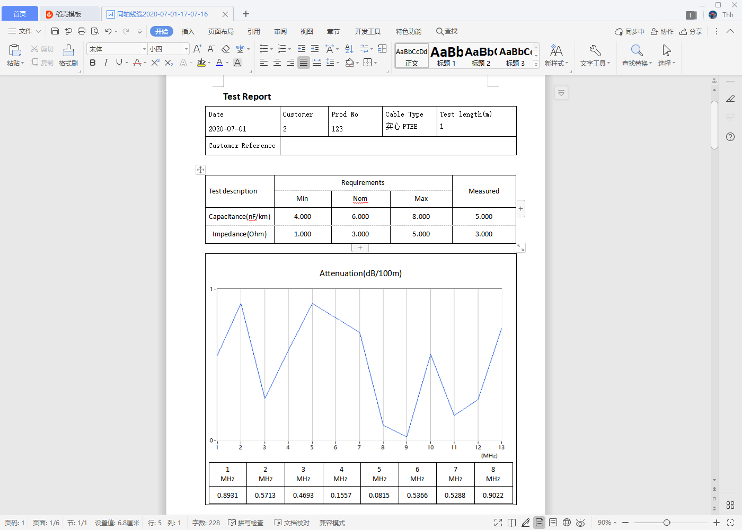Click the 5.000 Measured capacitance table cell
Image resolution: width=742 pixels, height=530 pixels.
point(483,216)
